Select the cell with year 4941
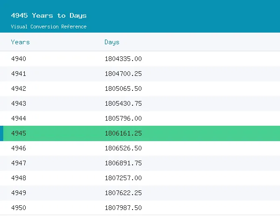The image size is (280, 217). point(19,74)
